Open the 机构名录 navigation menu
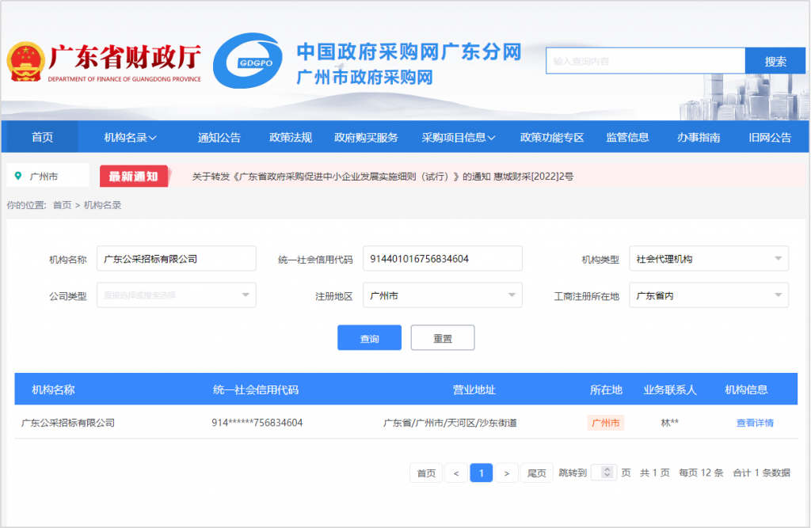The width and height of the screenshot is (811, 528). (130, 137)
